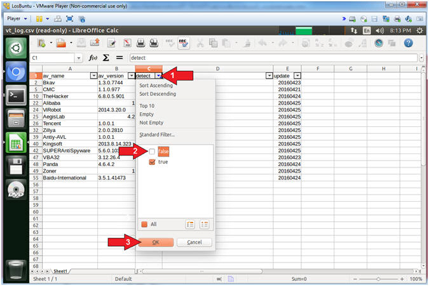Click LibreOffice Calc dock icon
The width and height of the screenshot is (429, 286).
coord(16,143)
